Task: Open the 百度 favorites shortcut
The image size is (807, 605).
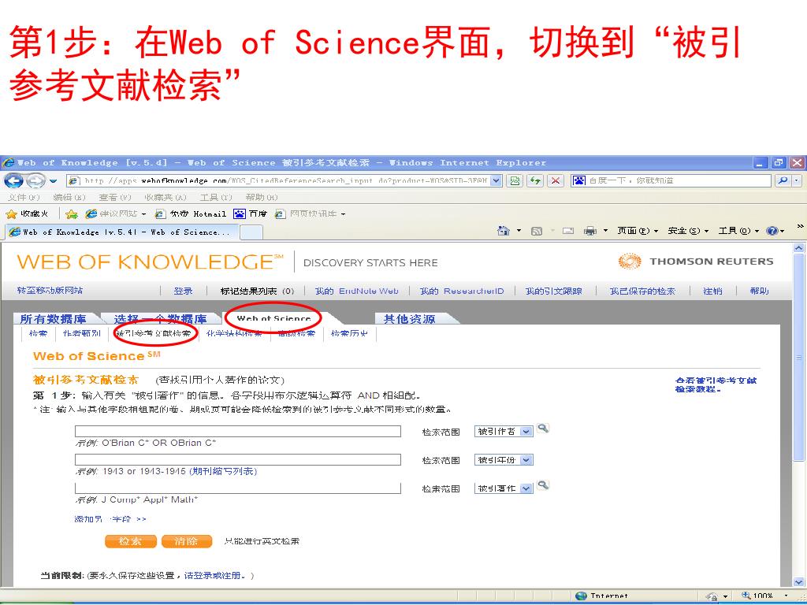Action: tap(250, 213)
